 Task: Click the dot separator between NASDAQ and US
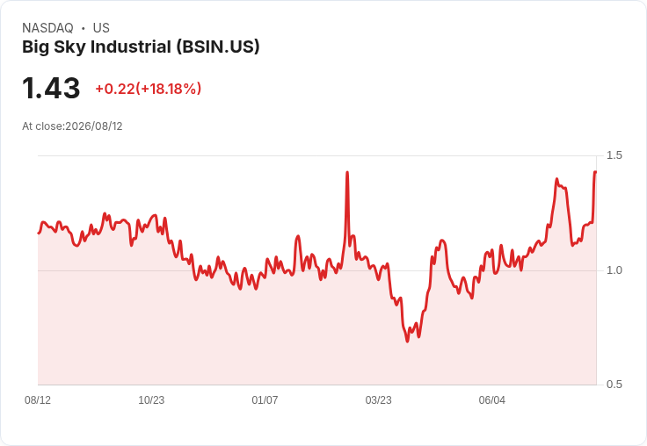pyautogui.click(x=84, y=28)
